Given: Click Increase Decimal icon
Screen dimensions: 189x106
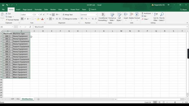Looking at the screenshot, I should tap(93, 19).
